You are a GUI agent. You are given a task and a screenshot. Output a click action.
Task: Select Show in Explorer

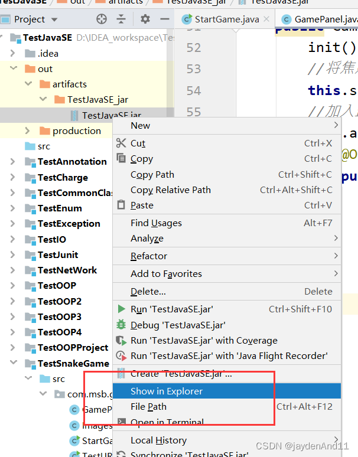(227, 391)
